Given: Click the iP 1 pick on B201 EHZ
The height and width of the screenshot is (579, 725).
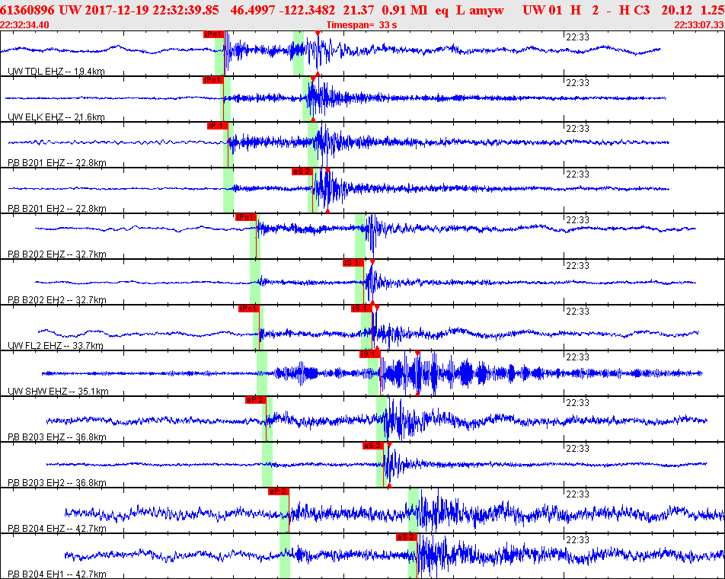Looking at the screenshot, I should point(217,126).
